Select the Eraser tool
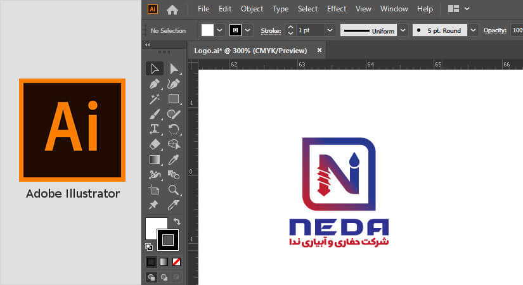The width and height of the screenshot is (523, 285). [155, 144]
